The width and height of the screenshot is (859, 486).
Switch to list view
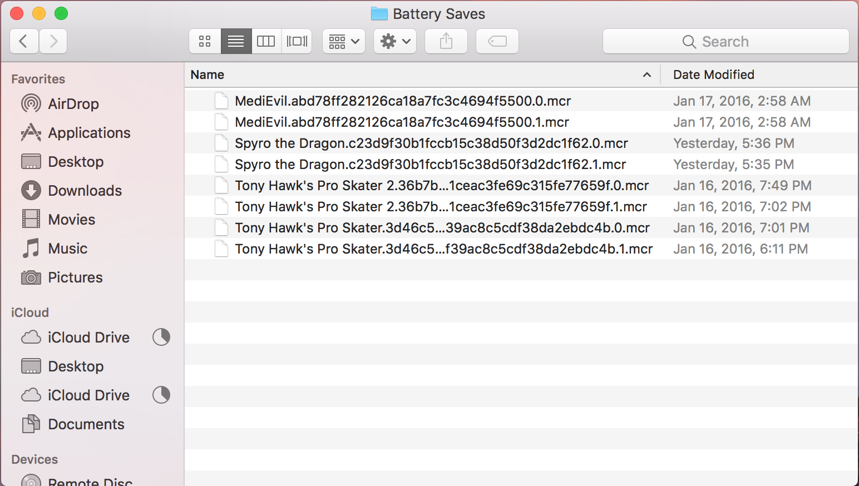[x=236, y=41]
